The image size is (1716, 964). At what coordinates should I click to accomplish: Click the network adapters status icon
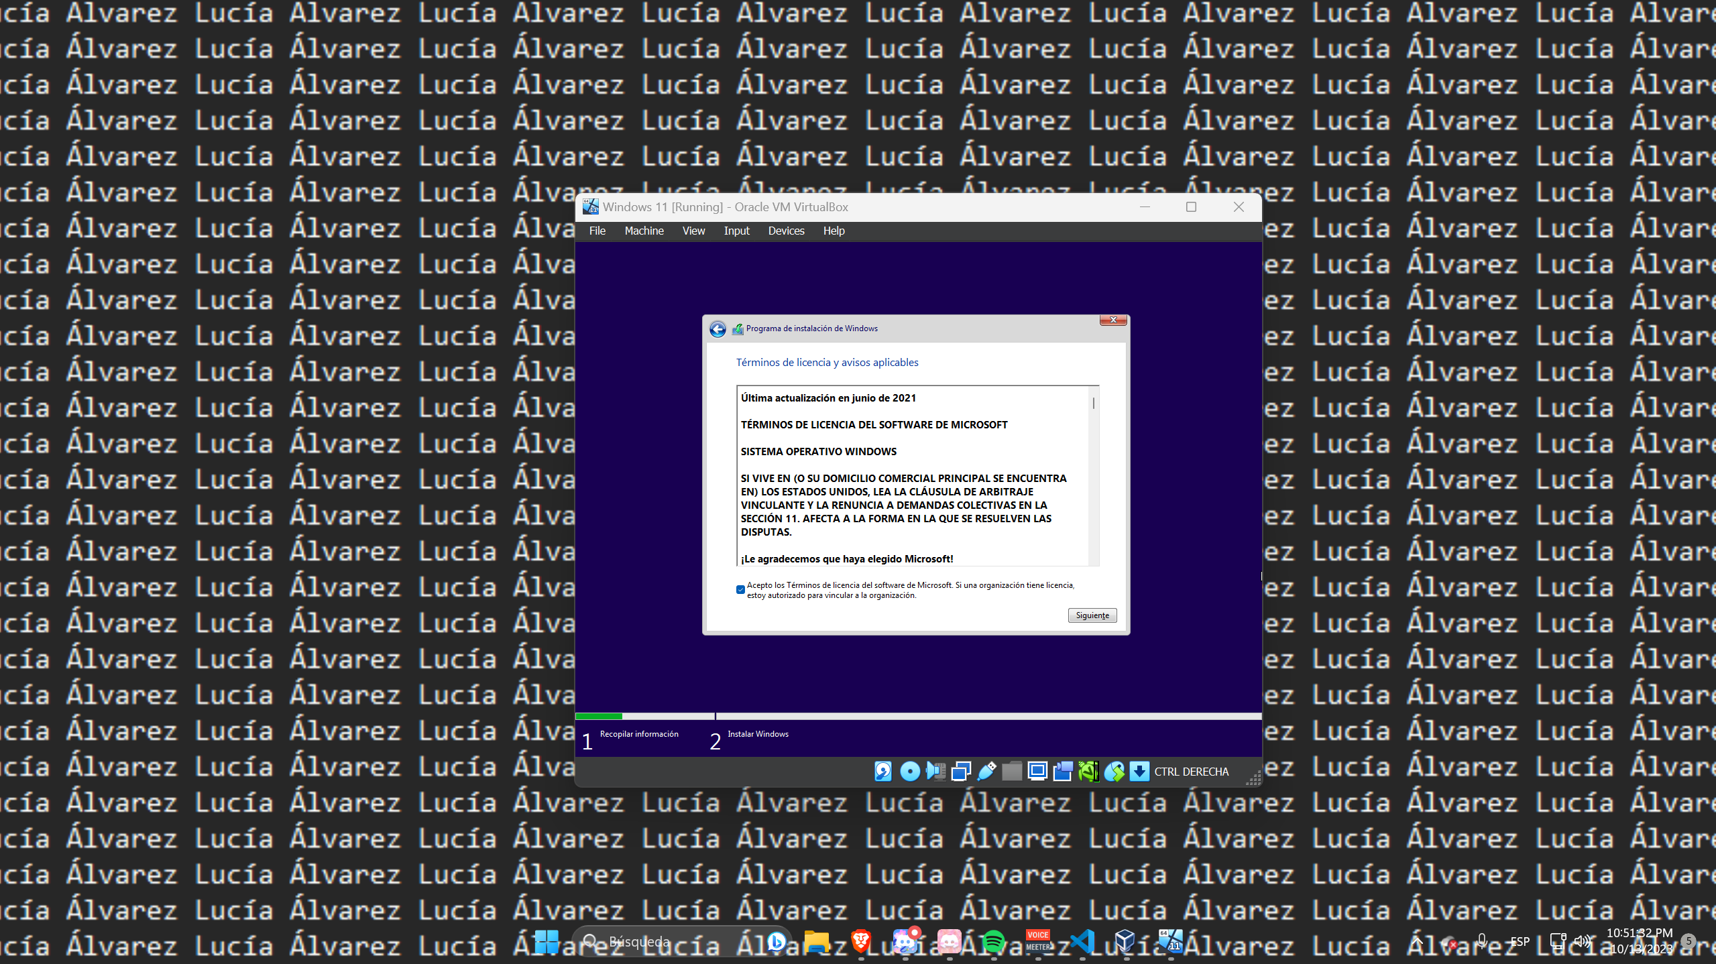pos(961,772)
